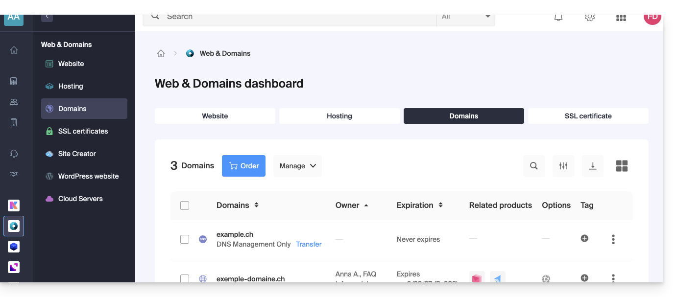Switch to the Hosting tab
Screen dimensions: 678x297
pos(339,116)
